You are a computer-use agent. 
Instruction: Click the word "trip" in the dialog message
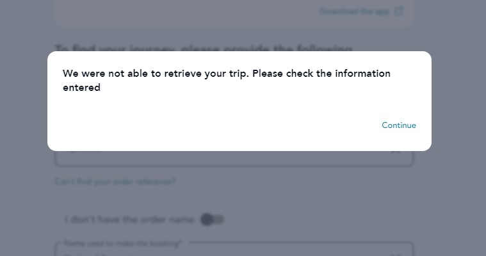(236, 74)
